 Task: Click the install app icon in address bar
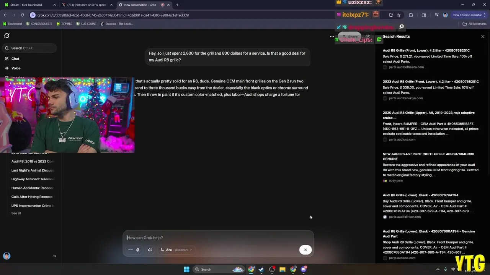391,15
